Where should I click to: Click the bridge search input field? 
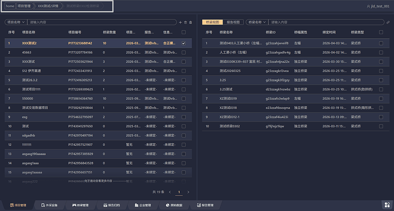(326, 22)
